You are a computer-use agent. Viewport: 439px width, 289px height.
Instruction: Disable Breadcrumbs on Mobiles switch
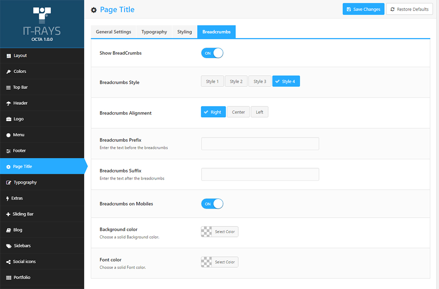tap(212, 204)
